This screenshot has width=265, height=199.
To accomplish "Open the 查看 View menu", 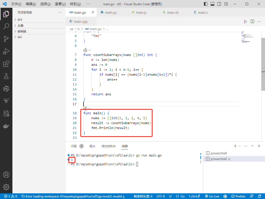I will pyautogui.click(x=60, y=4).
